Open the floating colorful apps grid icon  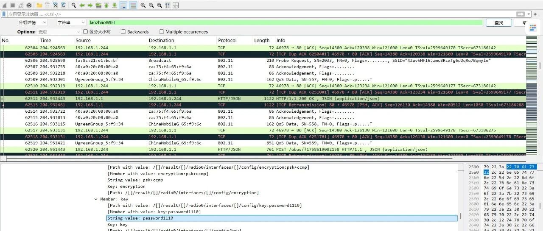tap(532, 28)
